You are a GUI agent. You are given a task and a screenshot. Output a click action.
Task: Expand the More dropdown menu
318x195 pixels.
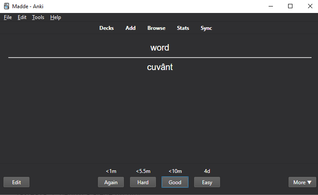point(302,182)
